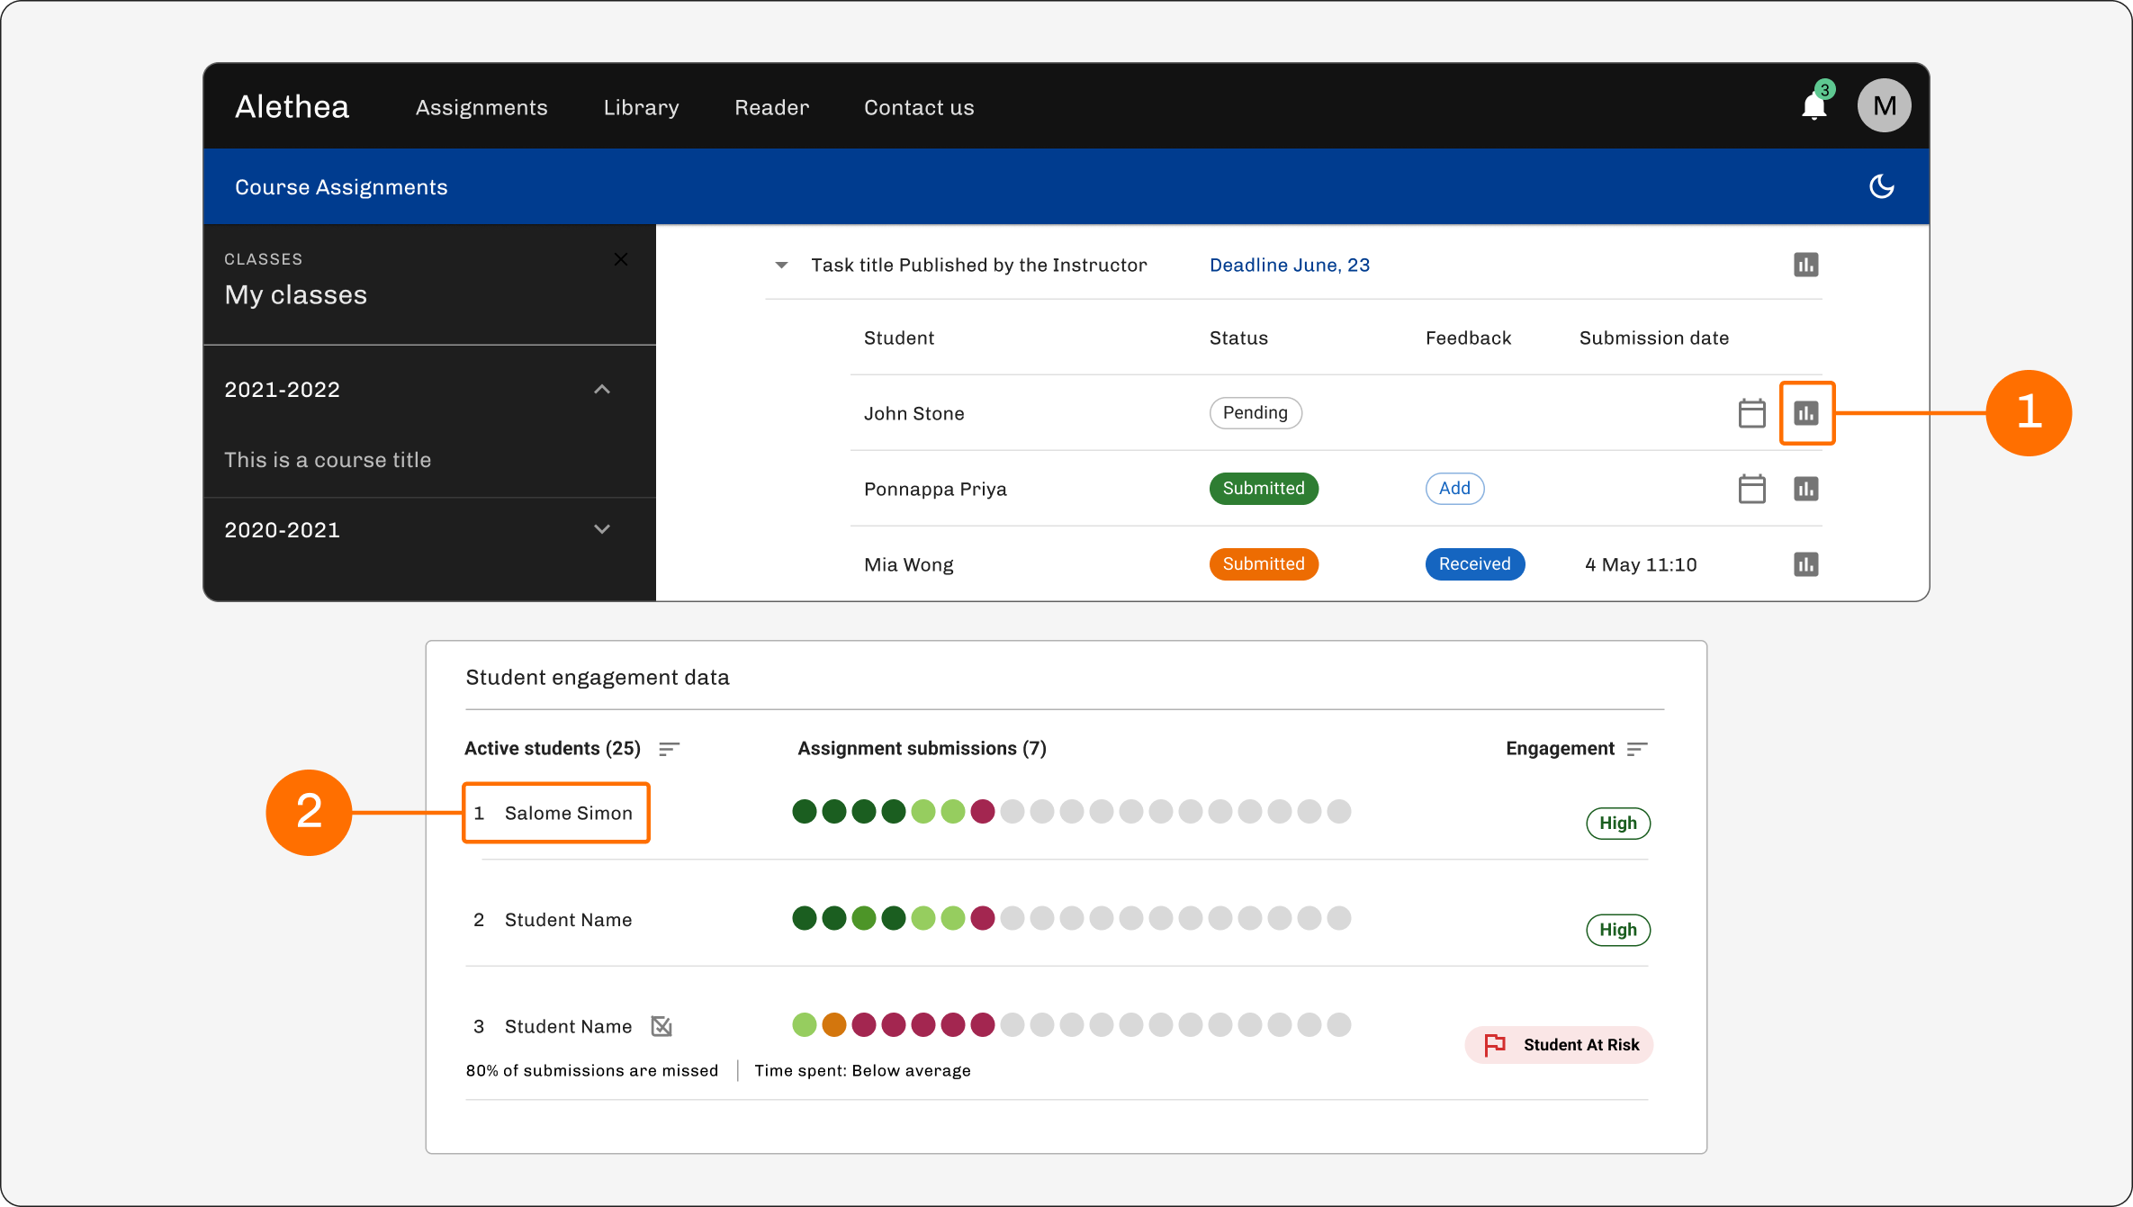Image resolution: width=2133 pixels, height=1207 pixels.
Task: Click the missed-submission icon next to third student
Action: [x=661, y=1026]
